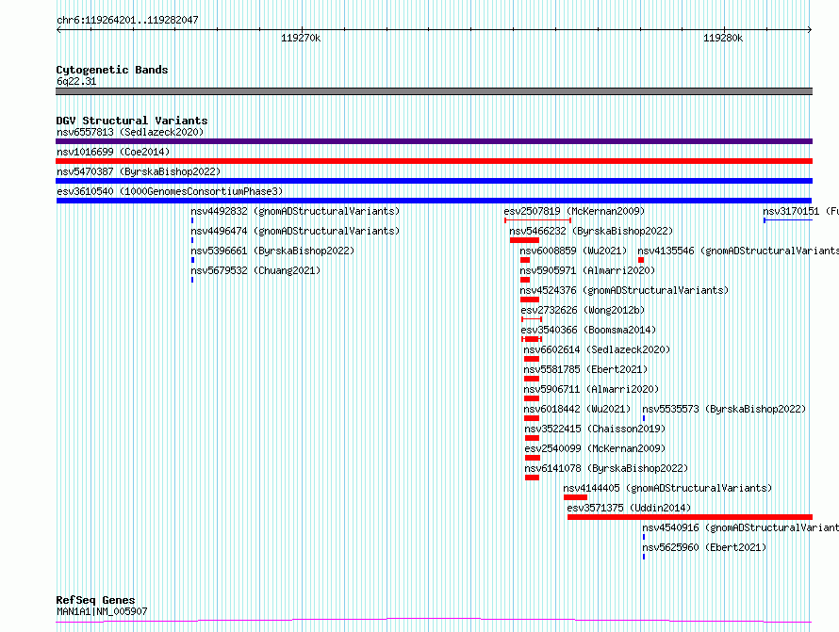
Task: Click red bar under nsv5466232
Action: point(524,240)
